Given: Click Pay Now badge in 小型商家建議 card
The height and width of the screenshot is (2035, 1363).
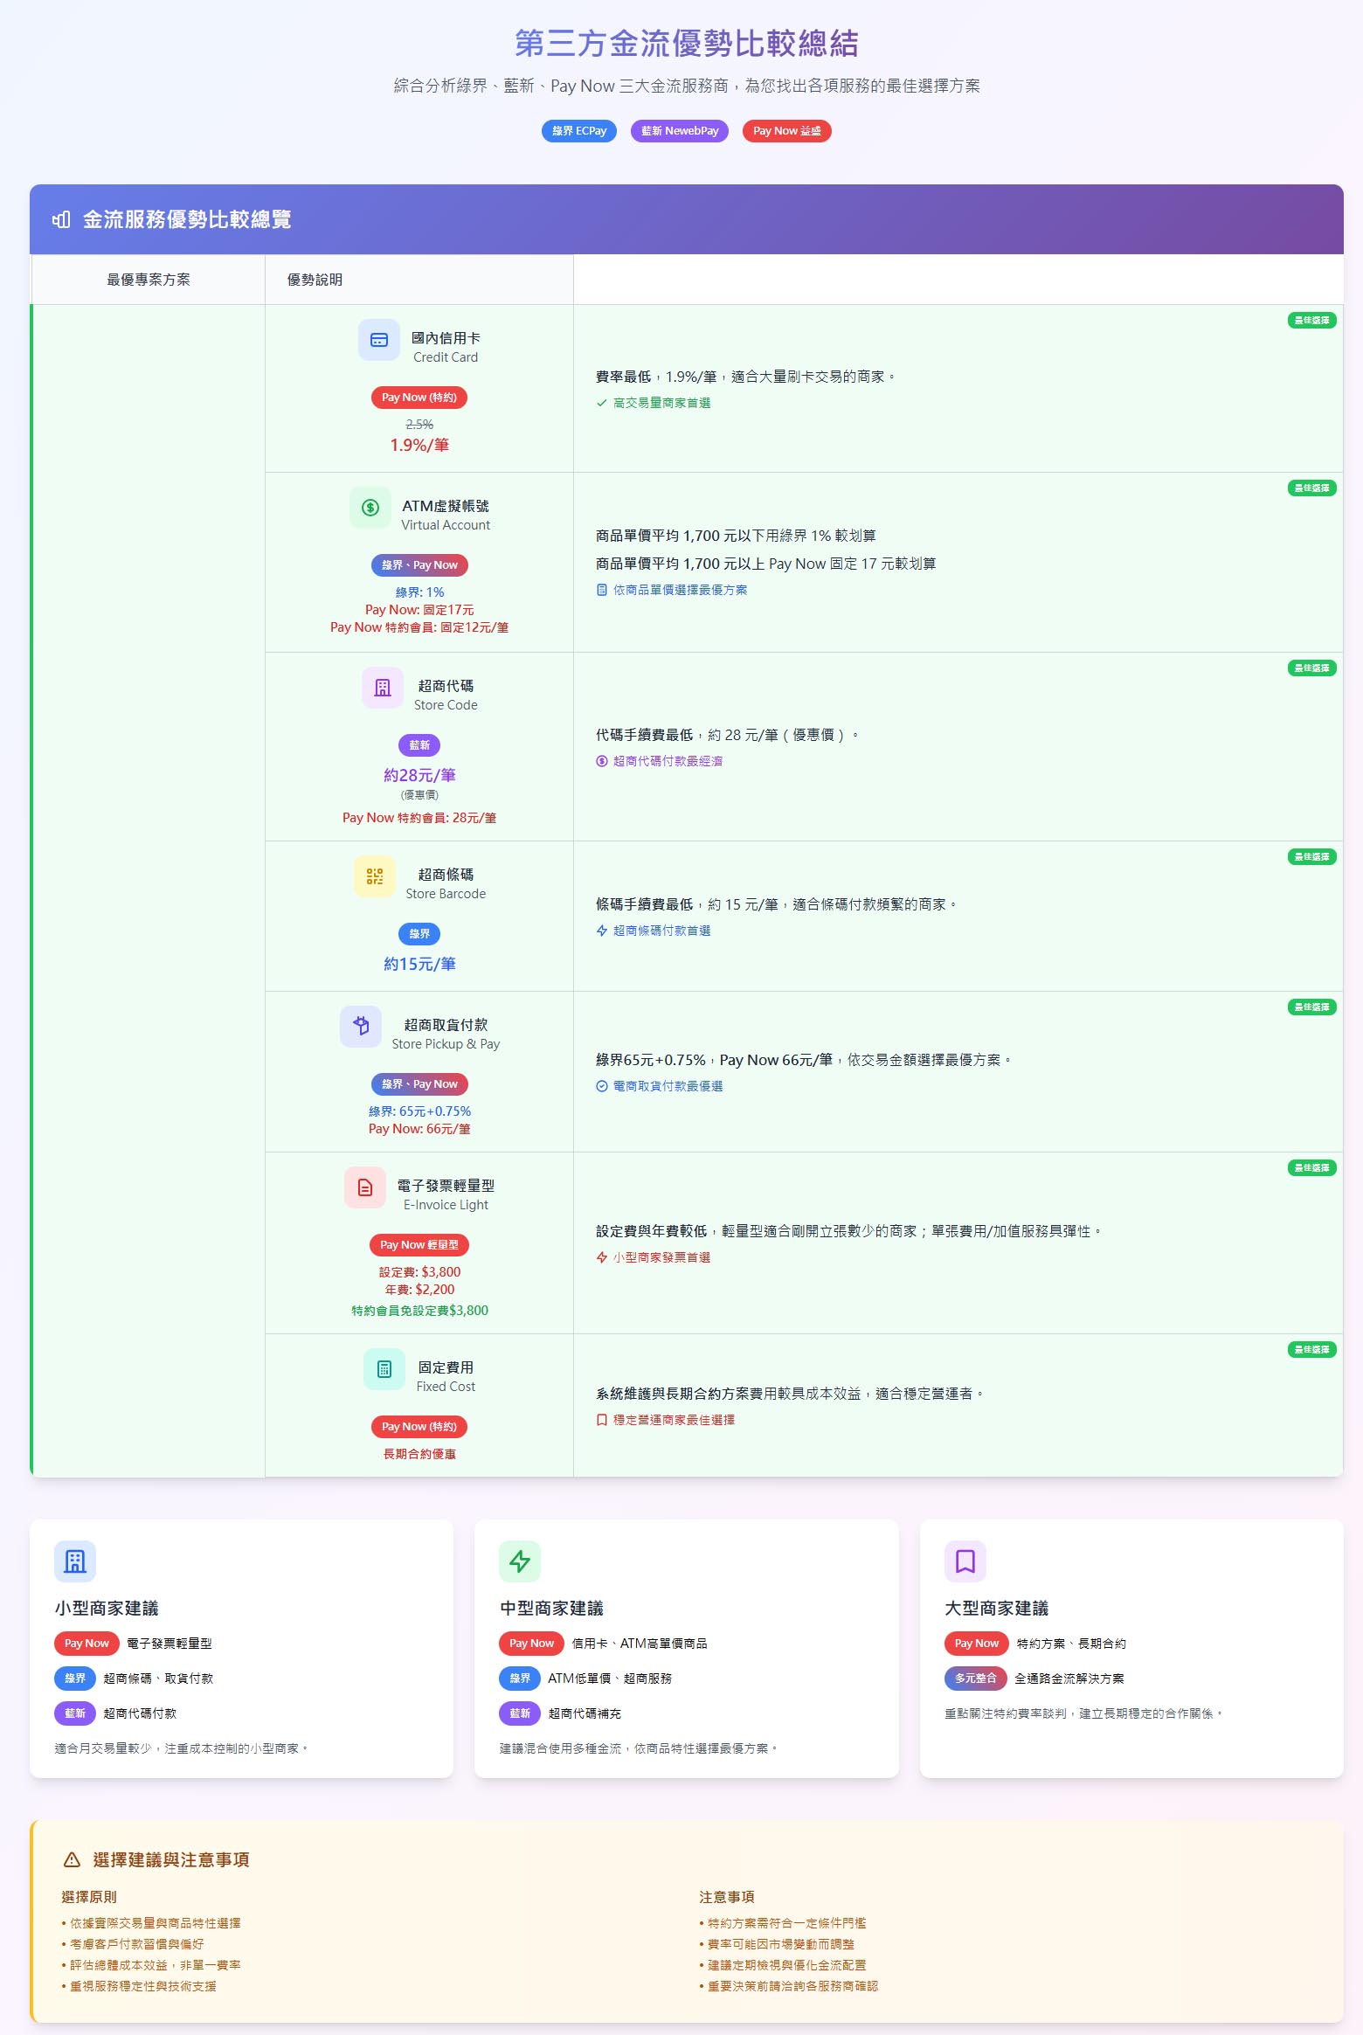Looking at the screenshot, I should coord(86,1644).
